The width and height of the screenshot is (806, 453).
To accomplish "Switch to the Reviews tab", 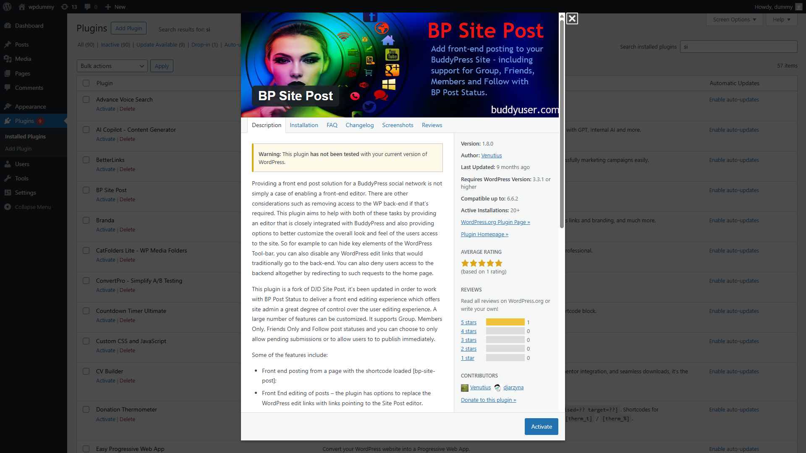I will coord(432,125).
